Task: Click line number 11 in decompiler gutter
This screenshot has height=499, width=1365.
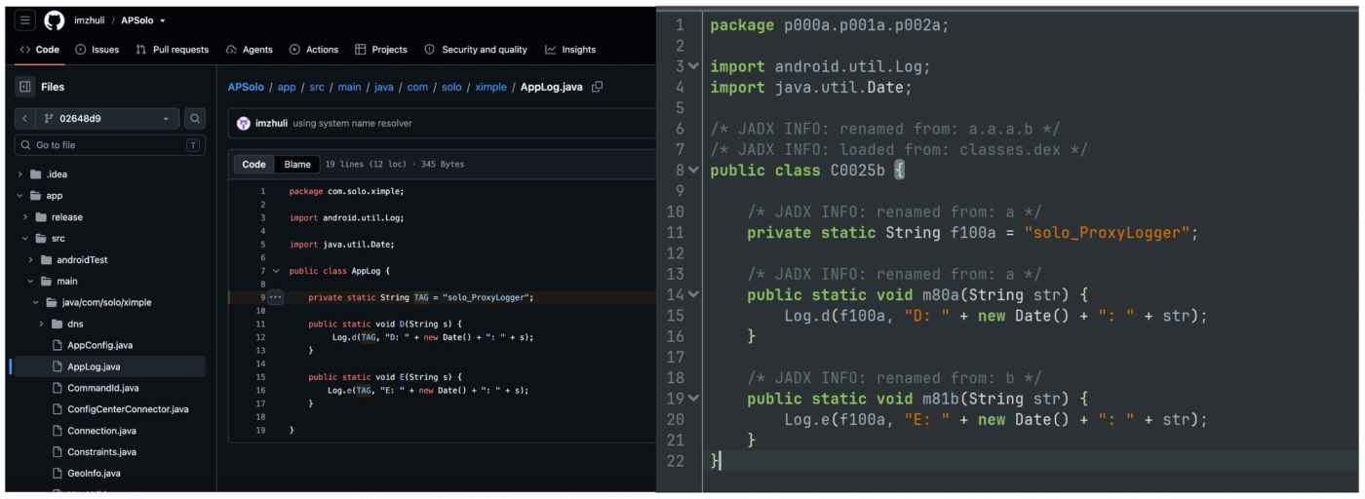Action: pyautogui.click(x=677, y=232)
